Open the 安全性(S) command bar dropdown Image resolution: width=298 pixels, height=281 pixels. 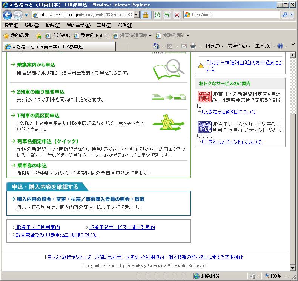tap(239, 46)
